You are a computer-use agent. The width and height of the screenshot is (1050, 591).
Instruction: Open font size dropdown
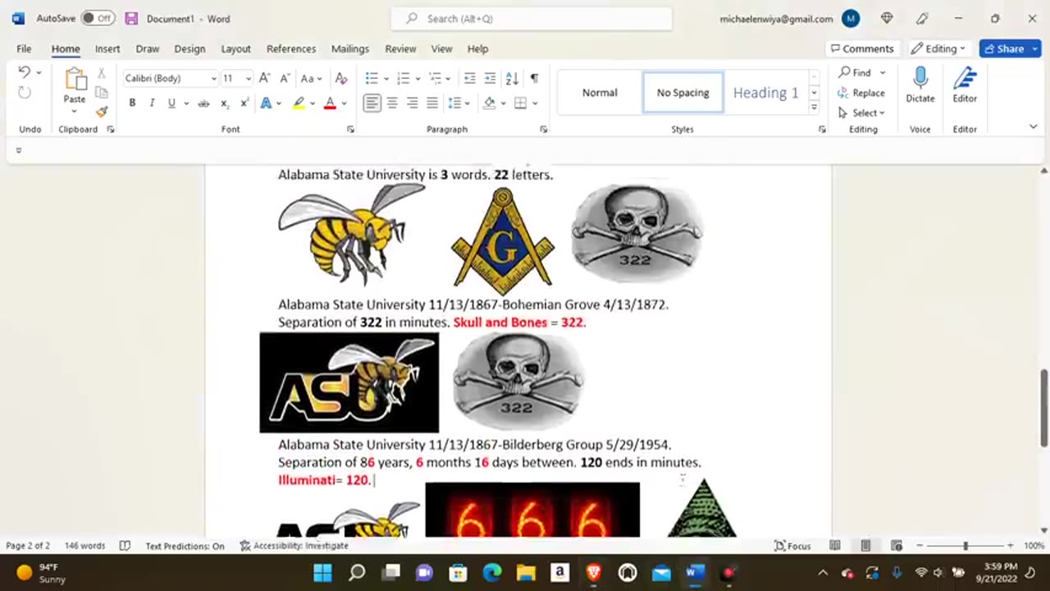249,79
